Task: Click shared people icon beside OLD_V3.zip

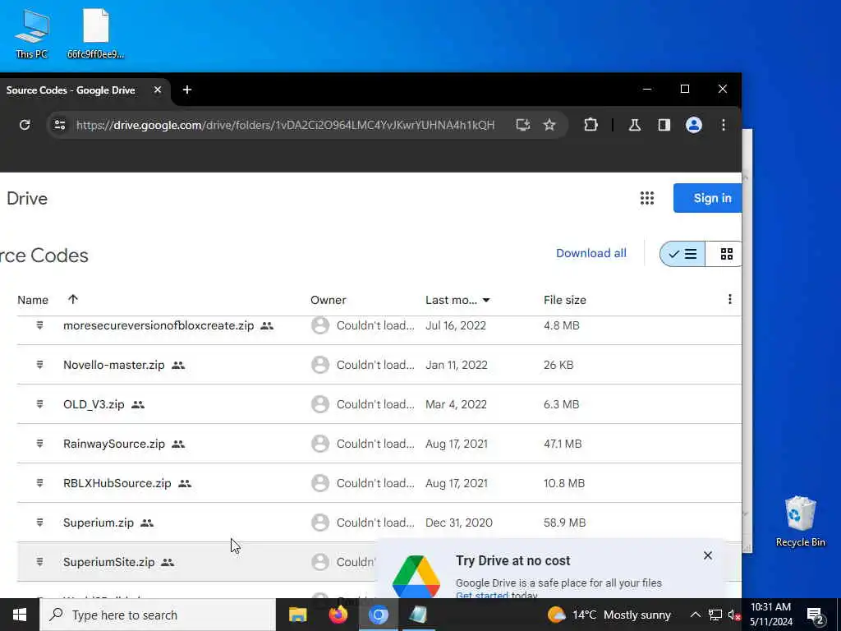Action: point(138,404)
